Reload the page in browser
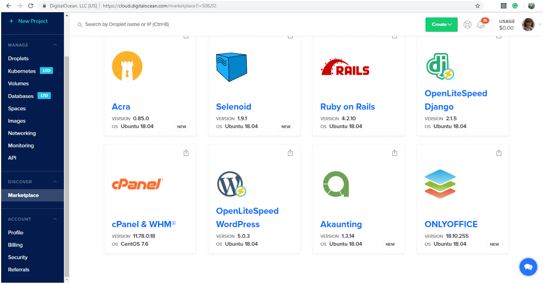Screen dimensions: 544x285 [x=31, y=6]
